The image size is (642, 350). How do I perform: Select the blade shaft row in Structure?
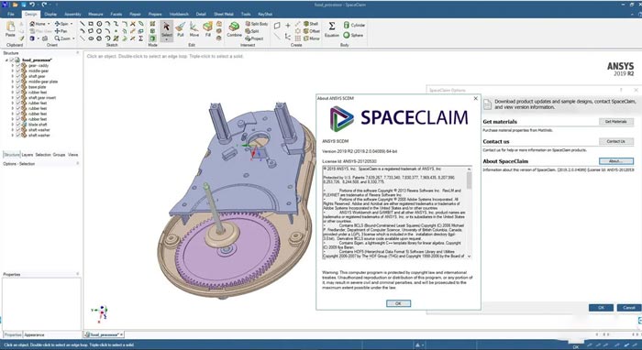click(38, 125)
